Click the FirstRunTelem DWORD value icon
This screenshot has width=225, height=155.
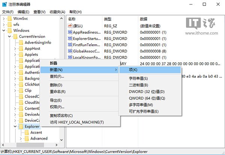click(70, 45)
